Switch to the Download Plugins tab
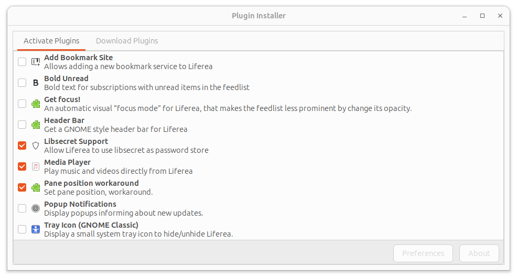The height and width of the screenshot is (279, 517). [127, 41]
